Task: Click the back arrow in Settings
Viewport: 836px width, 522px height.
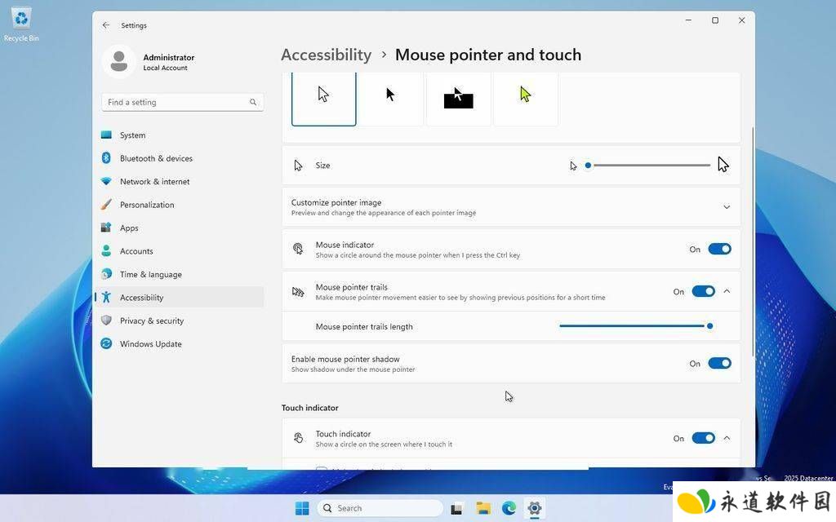Action: 106,25
